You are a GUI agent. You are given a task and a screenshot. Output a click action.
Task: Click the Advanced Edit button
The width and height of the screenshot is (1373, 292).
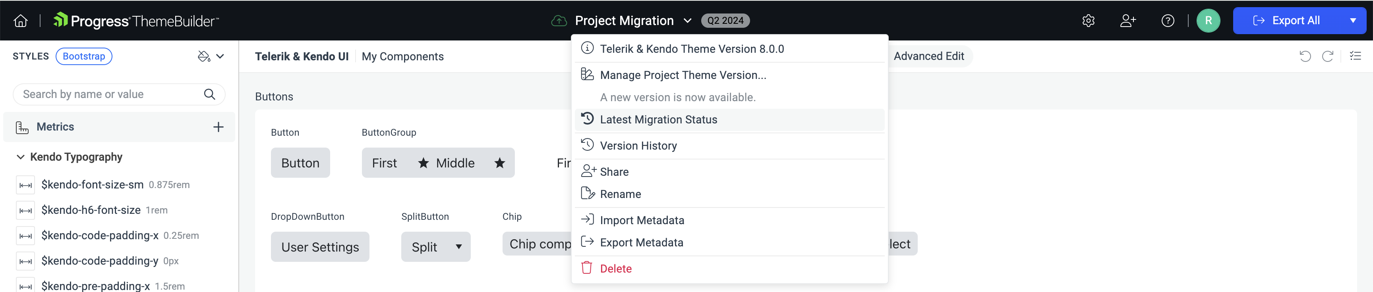pyautogui.click(x=929, y=56)
